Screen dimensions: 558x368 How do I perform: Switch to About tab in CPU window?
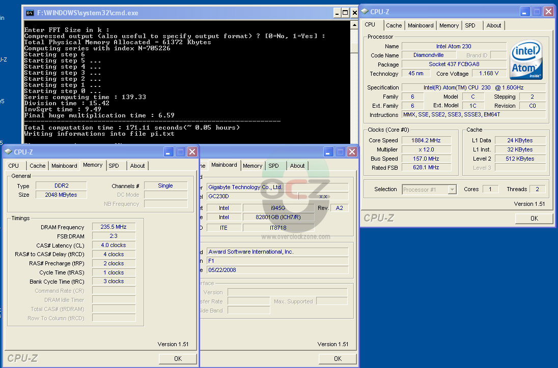[x=493, y=25]
